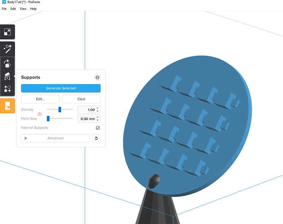The width and height of the screenshot is (283, 224).
Task: Decrease Point Size with the down arrow
Action: click(98, 120)
